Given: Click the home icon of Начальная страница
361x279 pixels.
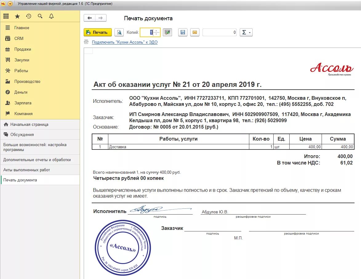Looking at the screenshot, I should tap(6, 124).
